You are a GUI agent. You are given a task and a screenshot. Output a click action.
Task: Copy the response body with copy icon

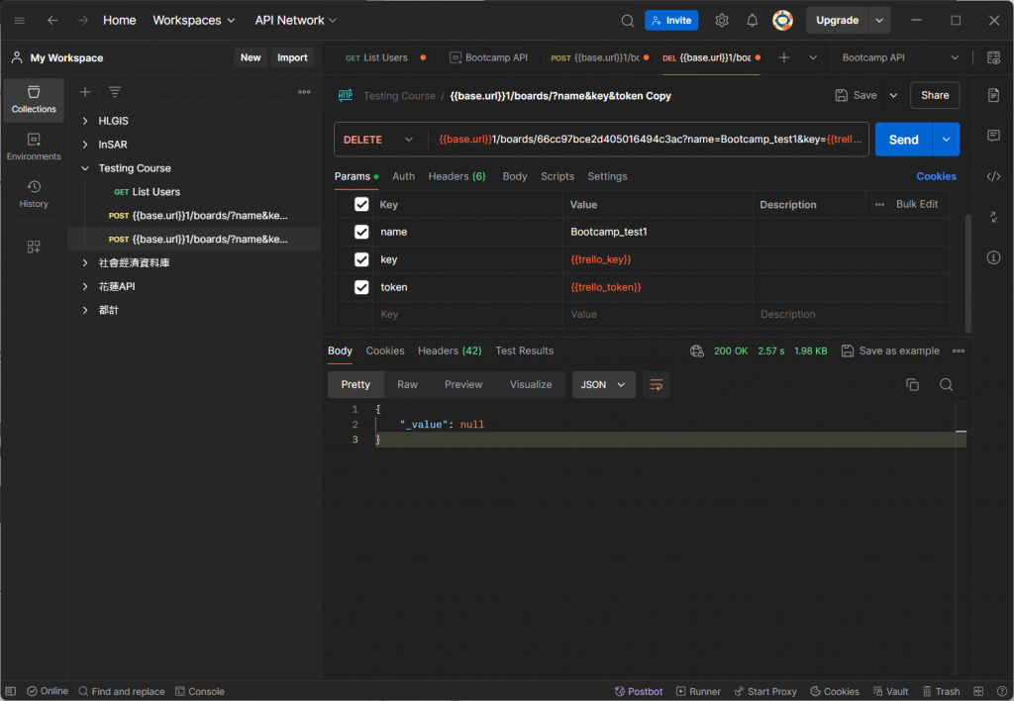pos(912,385)
